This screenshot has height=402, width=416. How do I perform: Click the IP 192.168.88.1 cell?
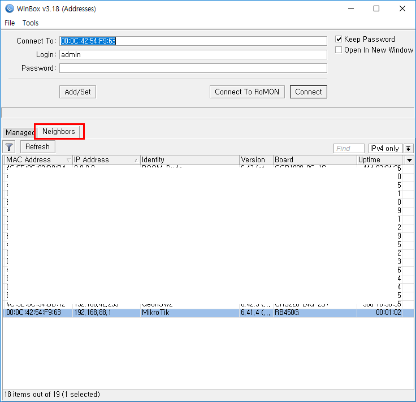tap(106, 313)
